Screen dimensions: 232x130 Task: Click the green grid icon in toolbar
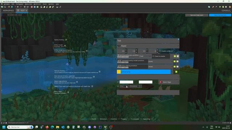[38, 7]
